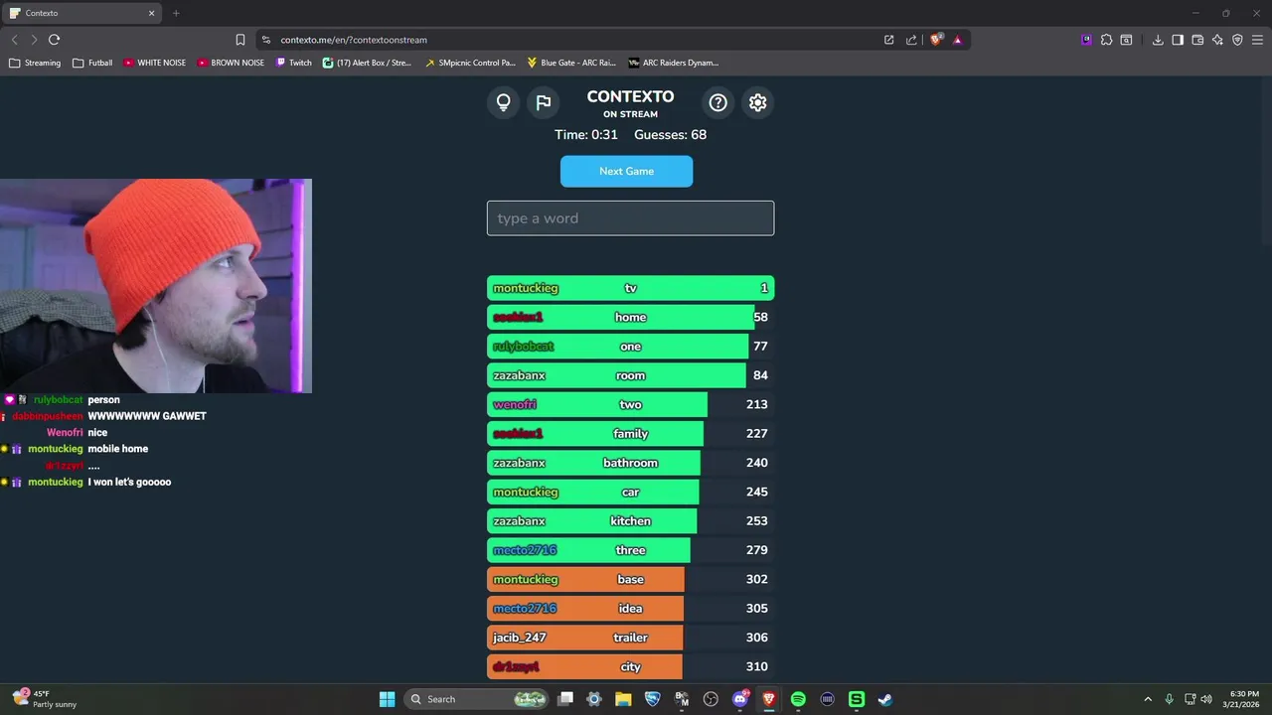The width and height of the screenshot is (1272, 715).
Task: Open the Downloads icon
Action: [1158, 40]
